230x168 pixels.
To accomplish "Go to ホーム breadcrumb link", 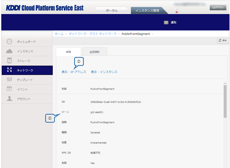I will point(59,34).
